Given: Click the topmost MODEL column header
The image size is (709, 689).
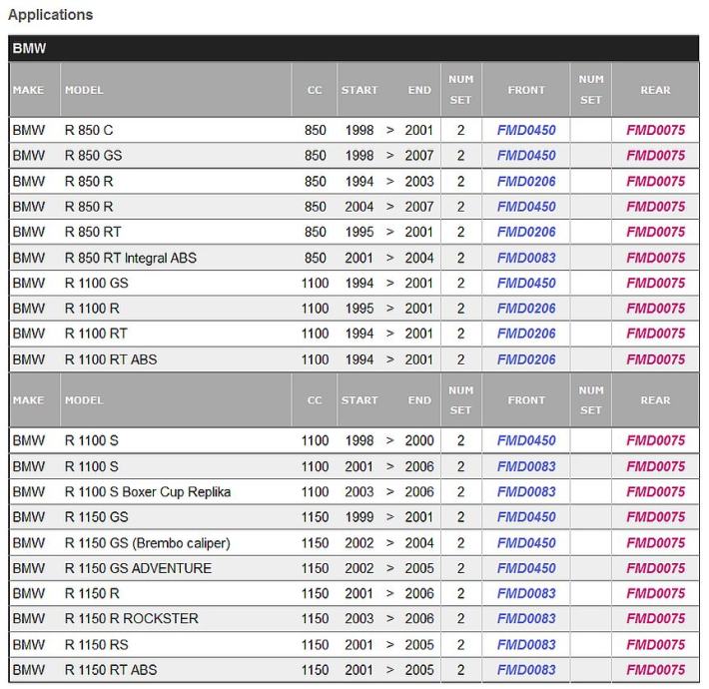Looking at the screenshot, I should pyautogui.click(x=84, y=90).
